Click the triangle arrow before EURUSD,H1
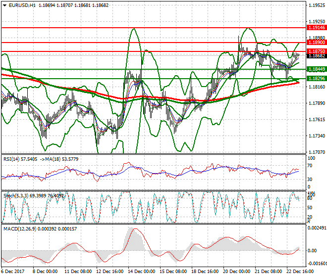 4,5
